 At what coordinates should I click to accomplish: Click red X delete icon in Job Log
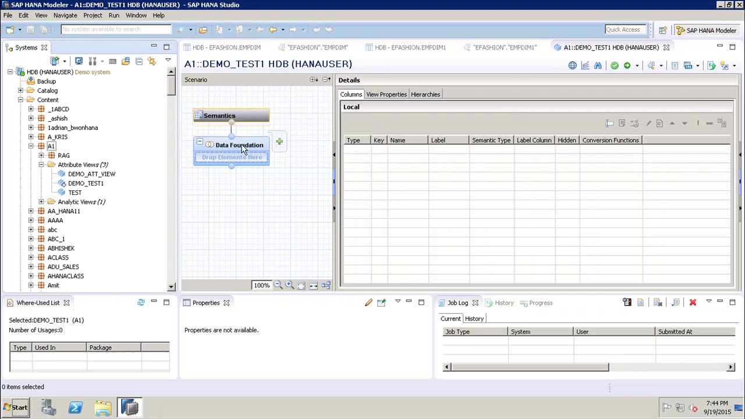point(693,303)
